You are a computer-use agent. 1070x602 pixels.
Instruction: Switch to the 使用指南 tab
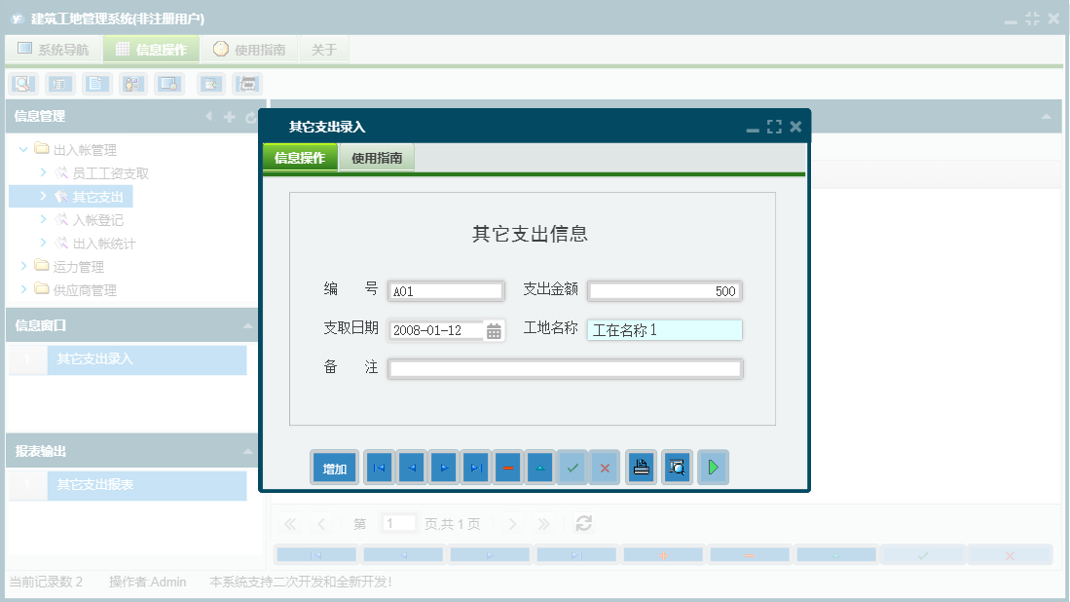(377, 156)
